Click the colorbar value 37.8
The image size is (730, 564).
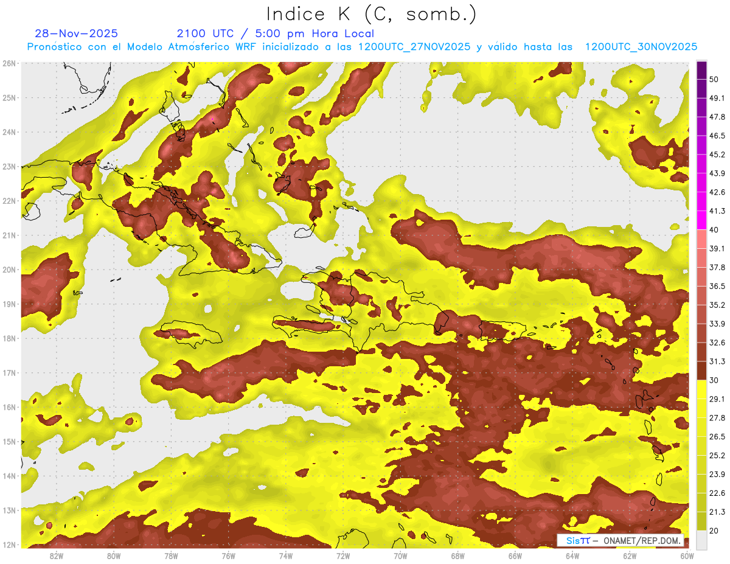coord(717,267)
